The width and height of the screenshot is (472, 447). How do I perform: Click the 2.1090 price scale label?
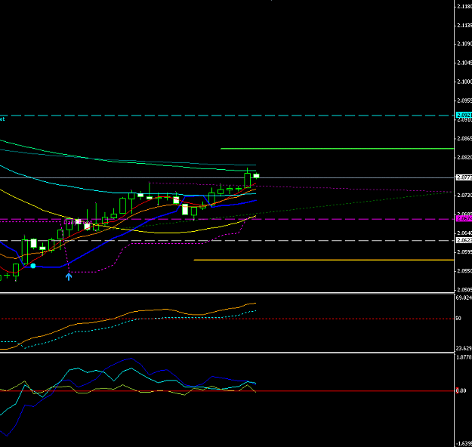(x=464, y=44)
